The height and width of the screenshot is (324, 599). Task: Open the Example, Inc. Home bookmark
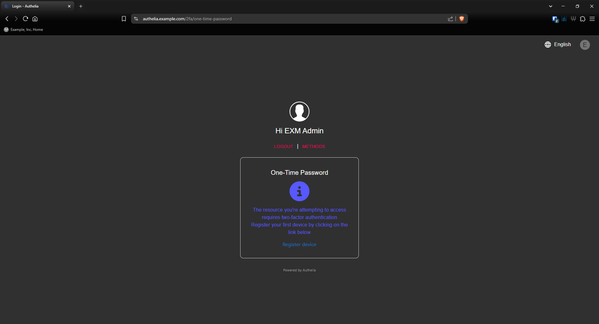(24, 30)
